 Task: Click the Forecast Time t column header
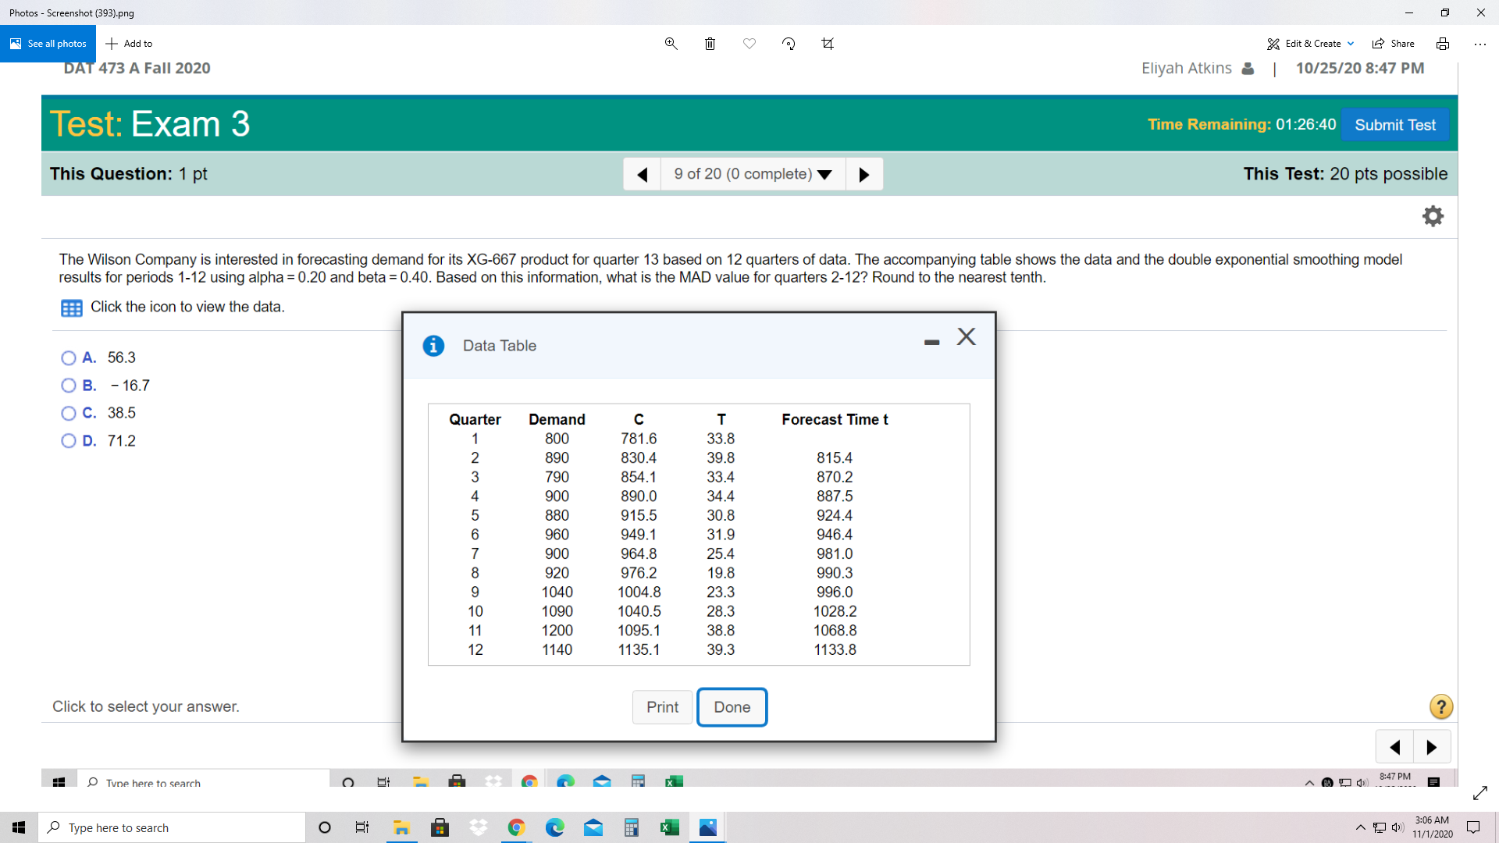point(835,420)
